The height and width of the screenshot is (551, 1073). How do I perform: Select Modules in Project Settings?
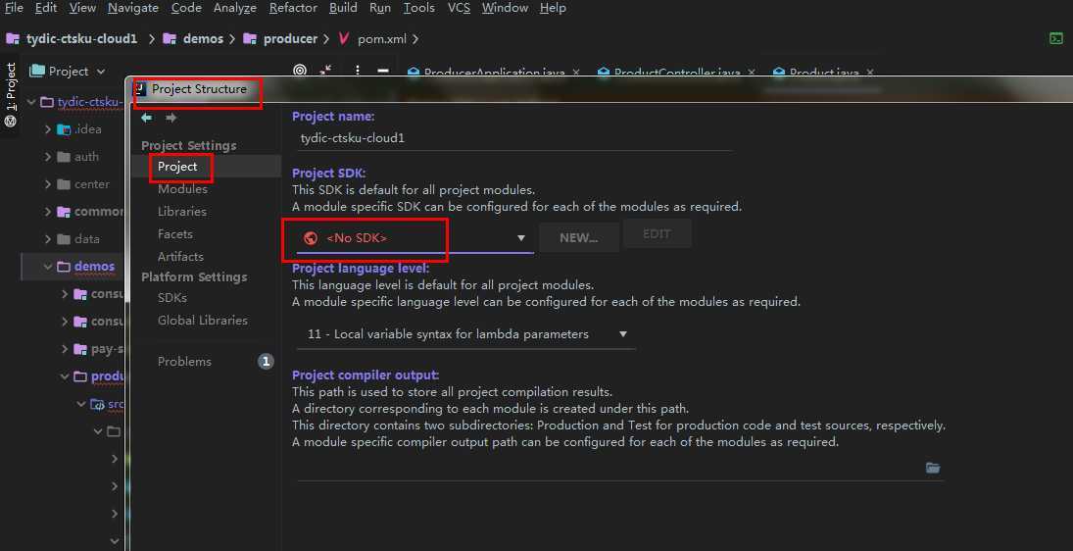[x=182, y=189]
